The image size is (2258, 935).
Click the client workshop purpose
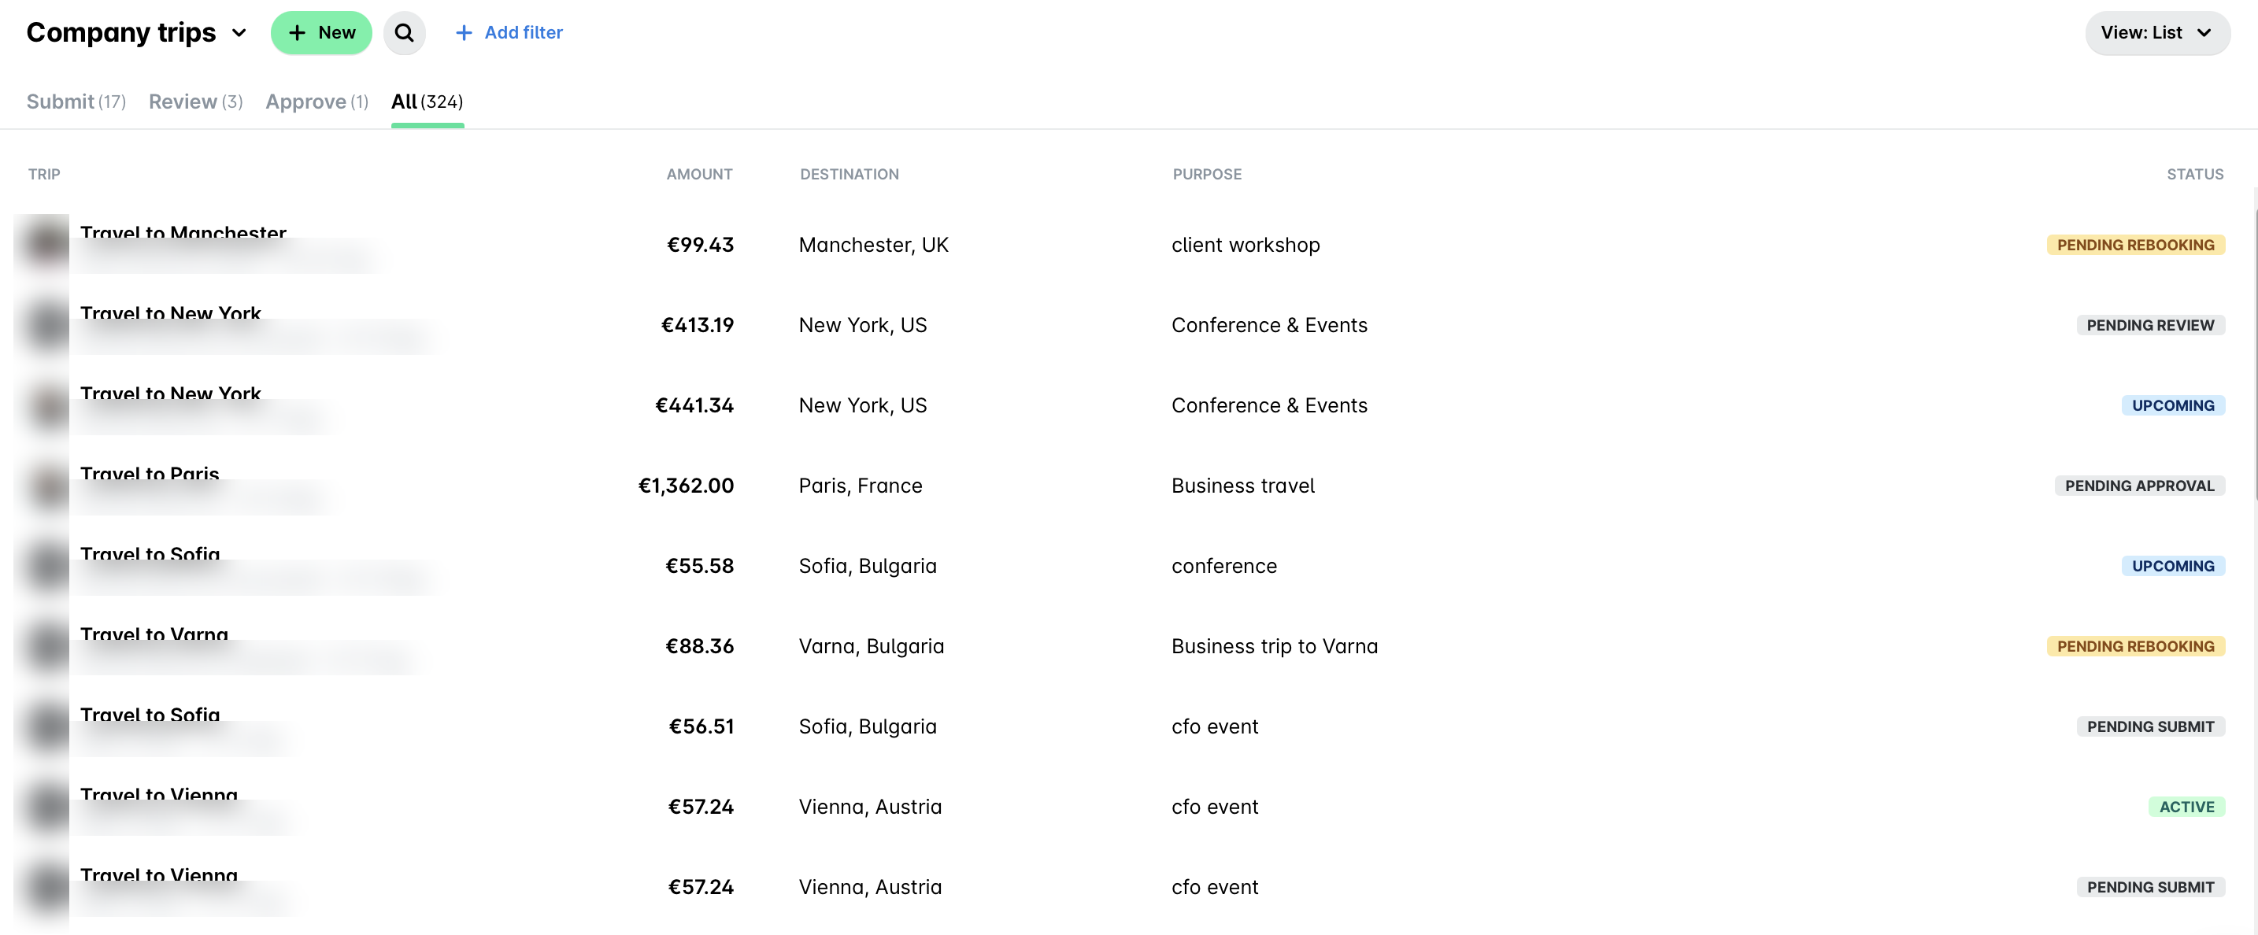click(x=1246, y=246)
